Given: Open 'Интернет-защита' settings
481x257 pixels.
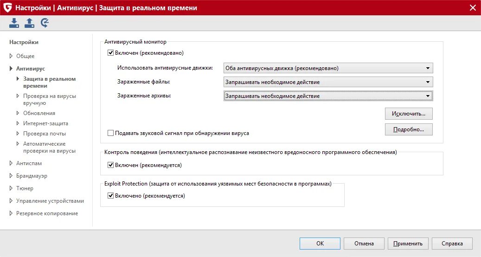Looking at the screenshot, I should click(x=45, y=123).
